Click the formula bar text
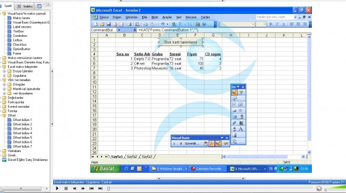The image size is (346, 193). (x=168, y=30)
